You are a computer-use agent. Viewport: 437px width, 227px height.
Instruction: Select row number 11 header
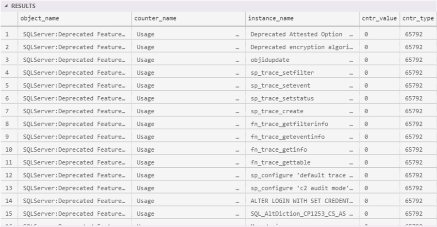[x=9, y=162]
